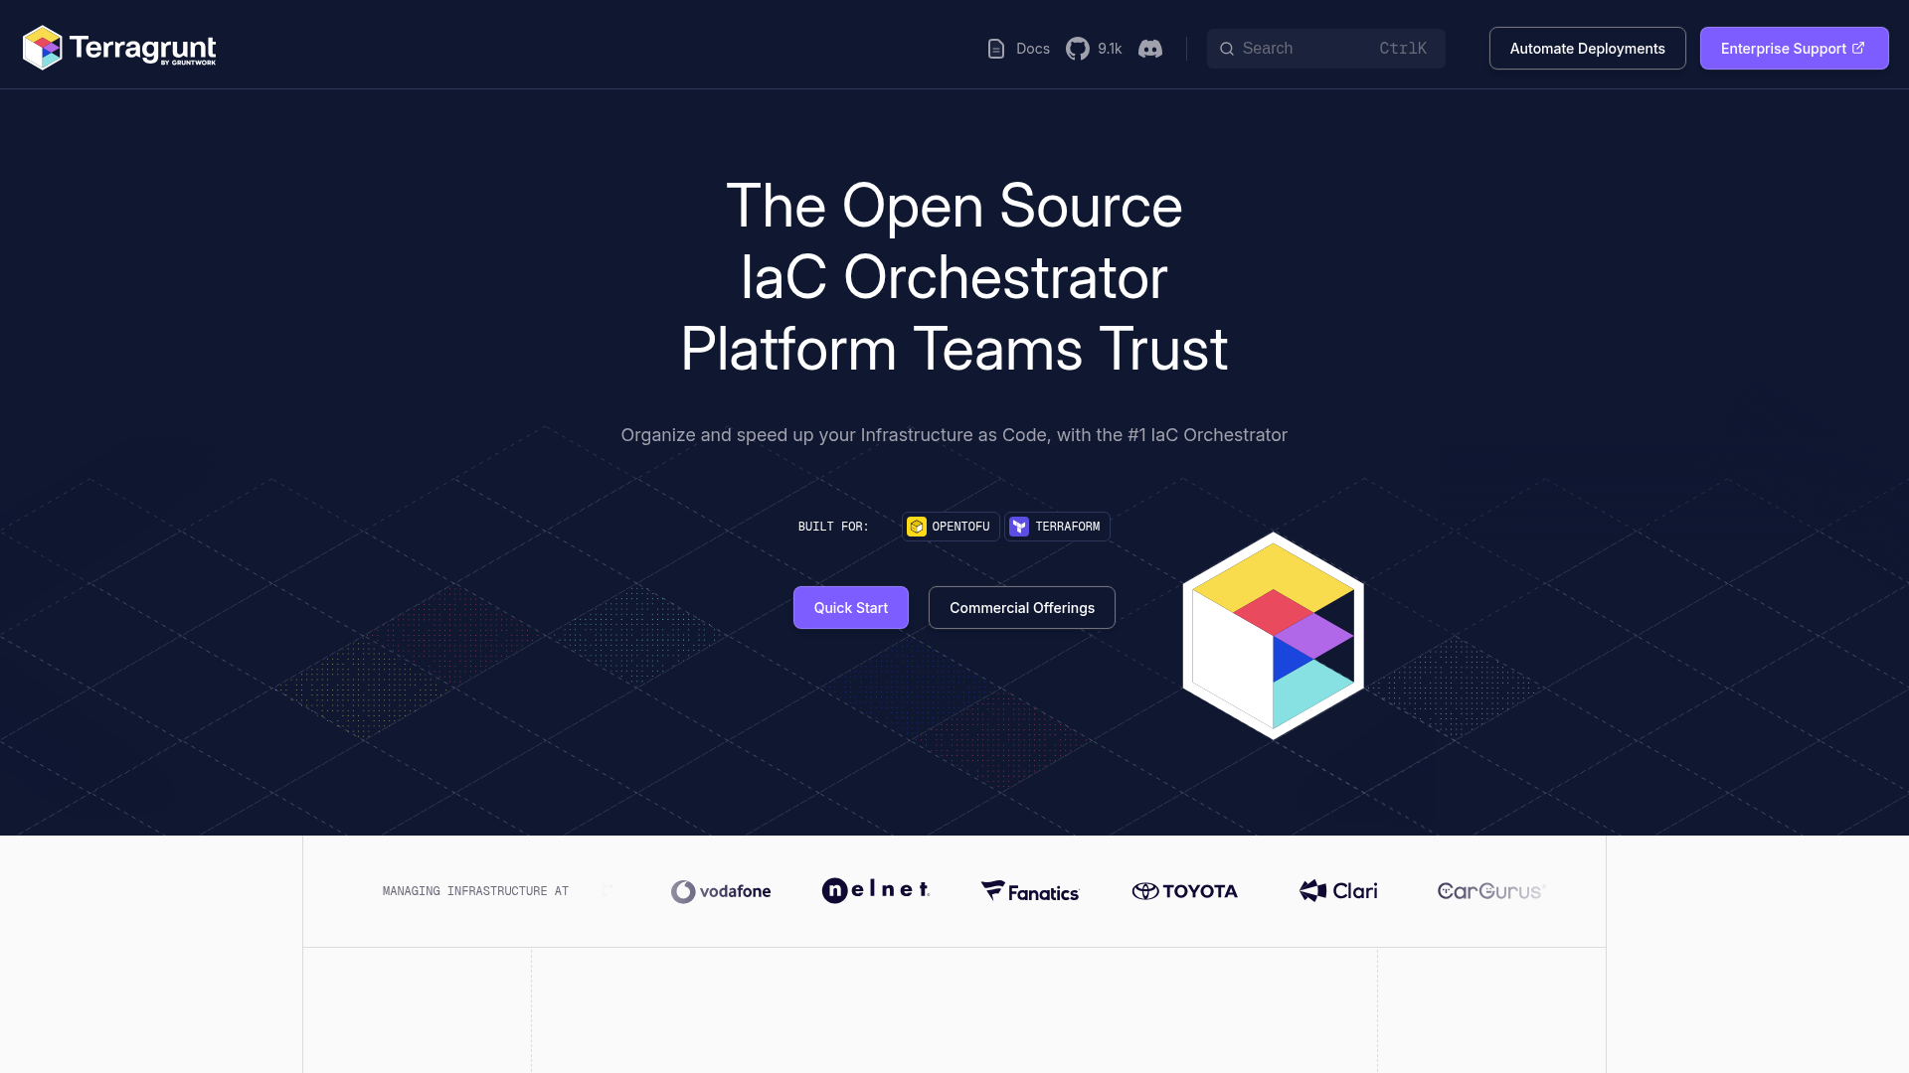Click the external link icon on Enterprise Support
The height and width of the screenshot is (1073, 1909).
[x=1858, y=47]
